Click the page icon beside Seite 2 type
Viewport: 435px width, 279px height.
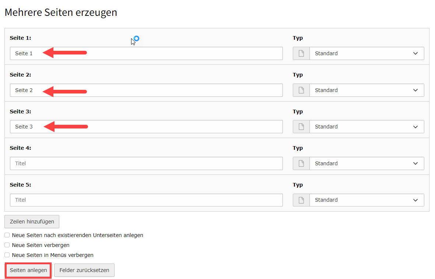301,90
